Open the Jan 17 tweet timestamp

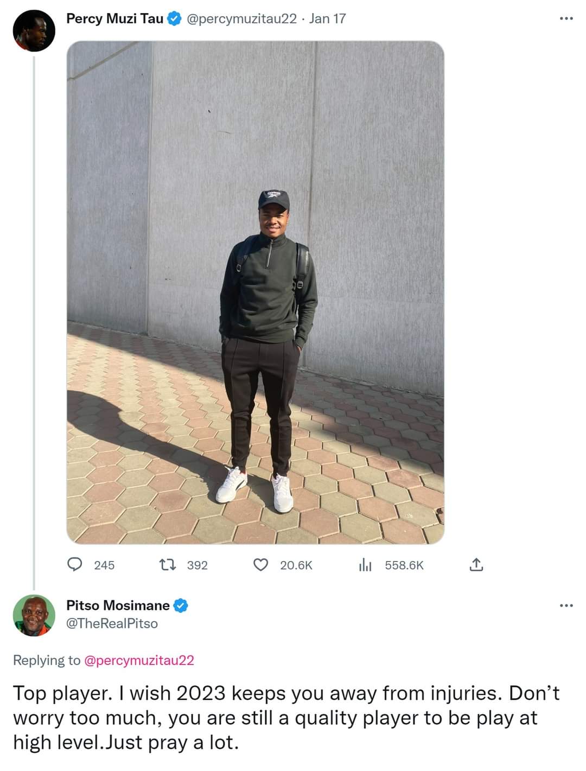click(327, 19)
